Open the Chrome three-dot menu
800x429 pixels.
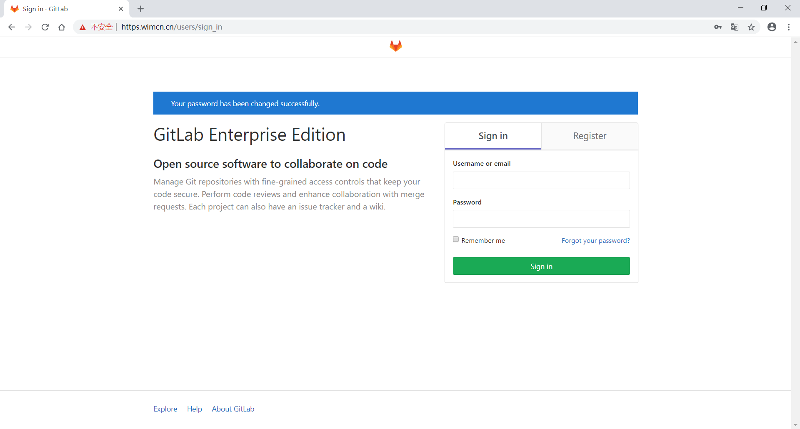[x=789, y=27]
